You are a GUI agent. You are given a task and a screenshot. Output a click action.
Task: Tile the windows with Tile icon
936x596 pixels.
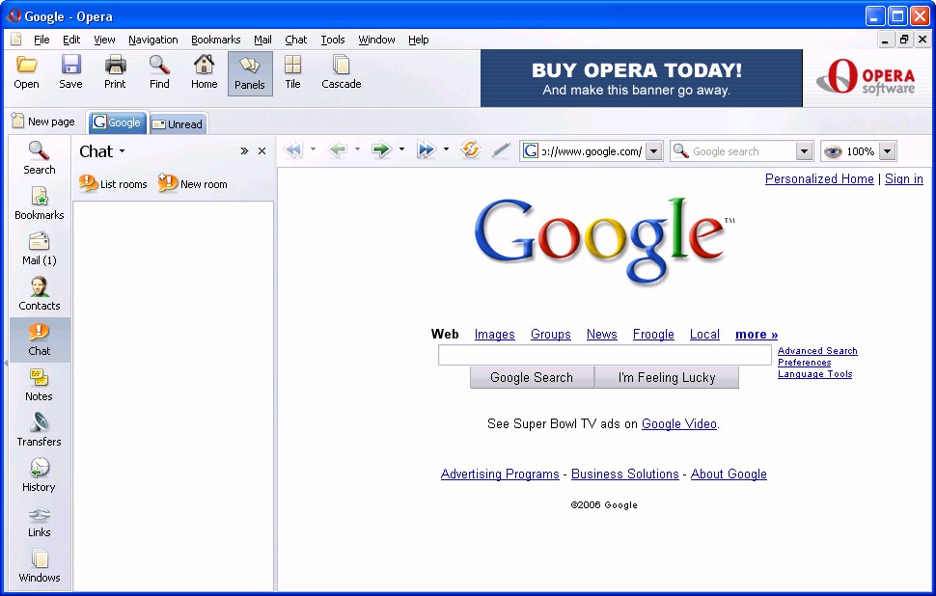(x=292, y=72)
